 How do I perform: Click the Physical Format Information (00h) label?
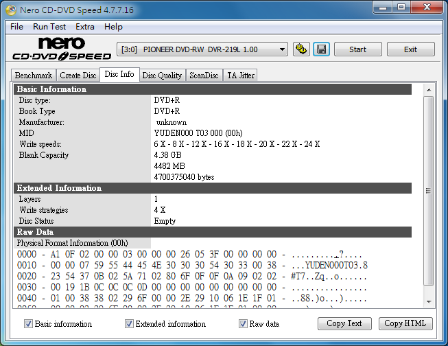(72, 243)
